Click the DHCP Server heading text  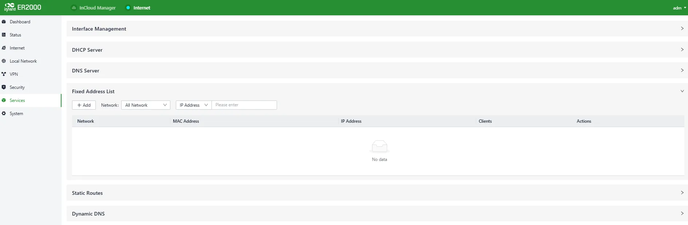pyautogui.click(x=87, y=50)
